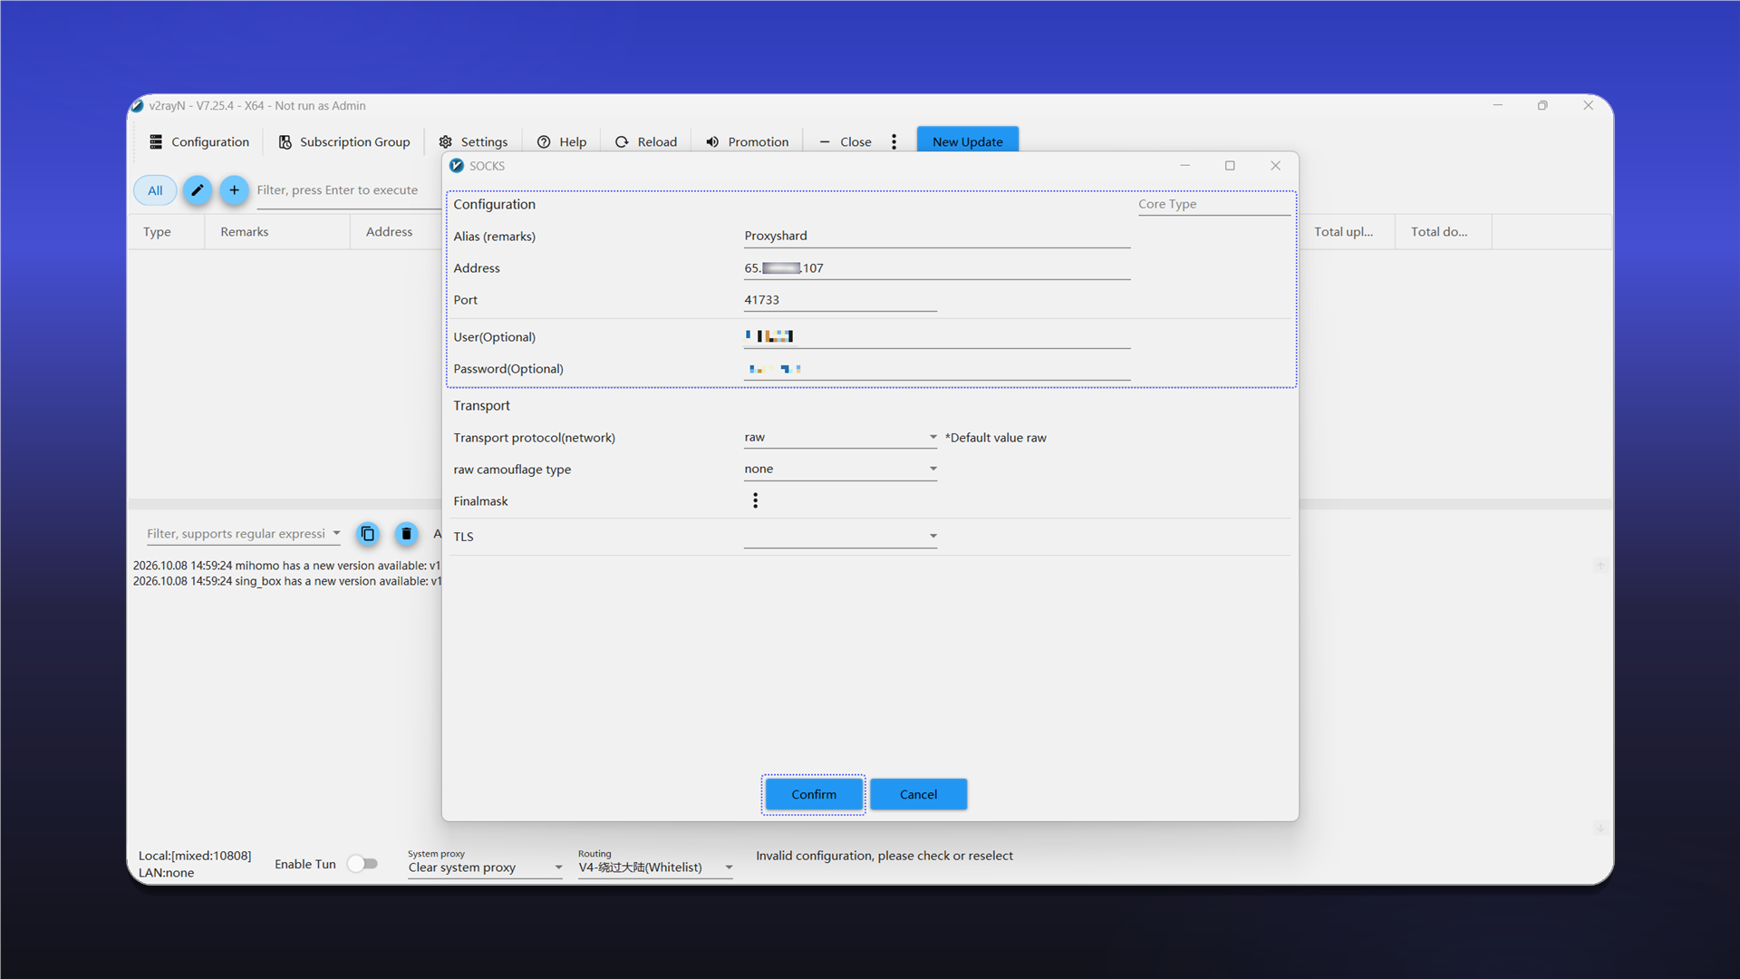
Task: Expand the Transport protocol dropdown
Action: 840,438
